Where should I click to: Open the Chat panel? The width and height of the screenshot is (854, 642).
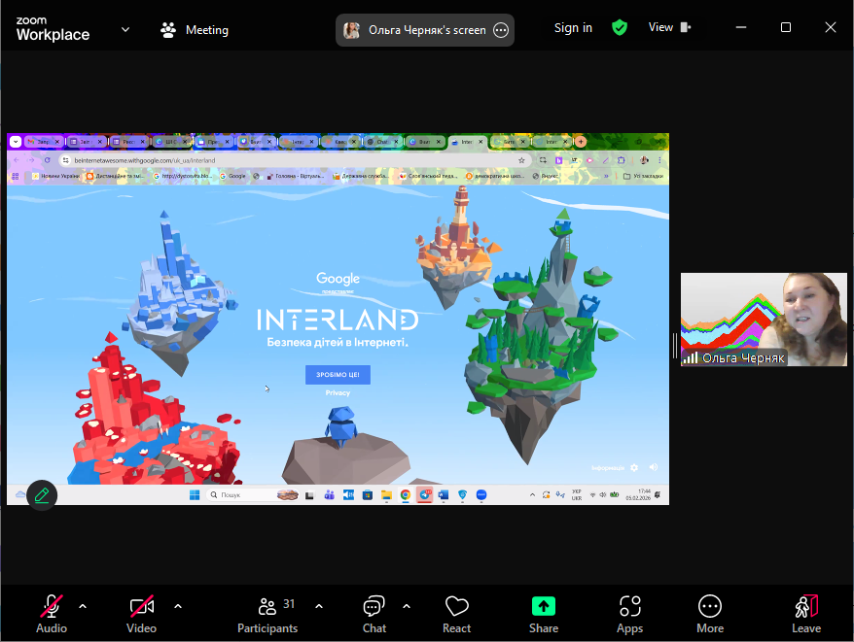[x=374, y=614]
